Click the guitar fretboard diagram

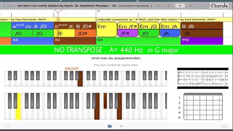click(203, 106)
